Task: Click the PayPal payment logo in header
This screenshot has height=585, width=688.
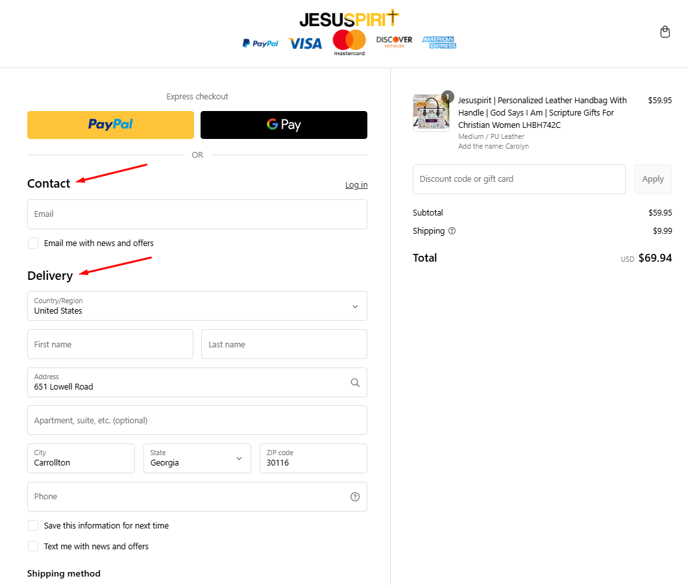Action: point(261,44)
